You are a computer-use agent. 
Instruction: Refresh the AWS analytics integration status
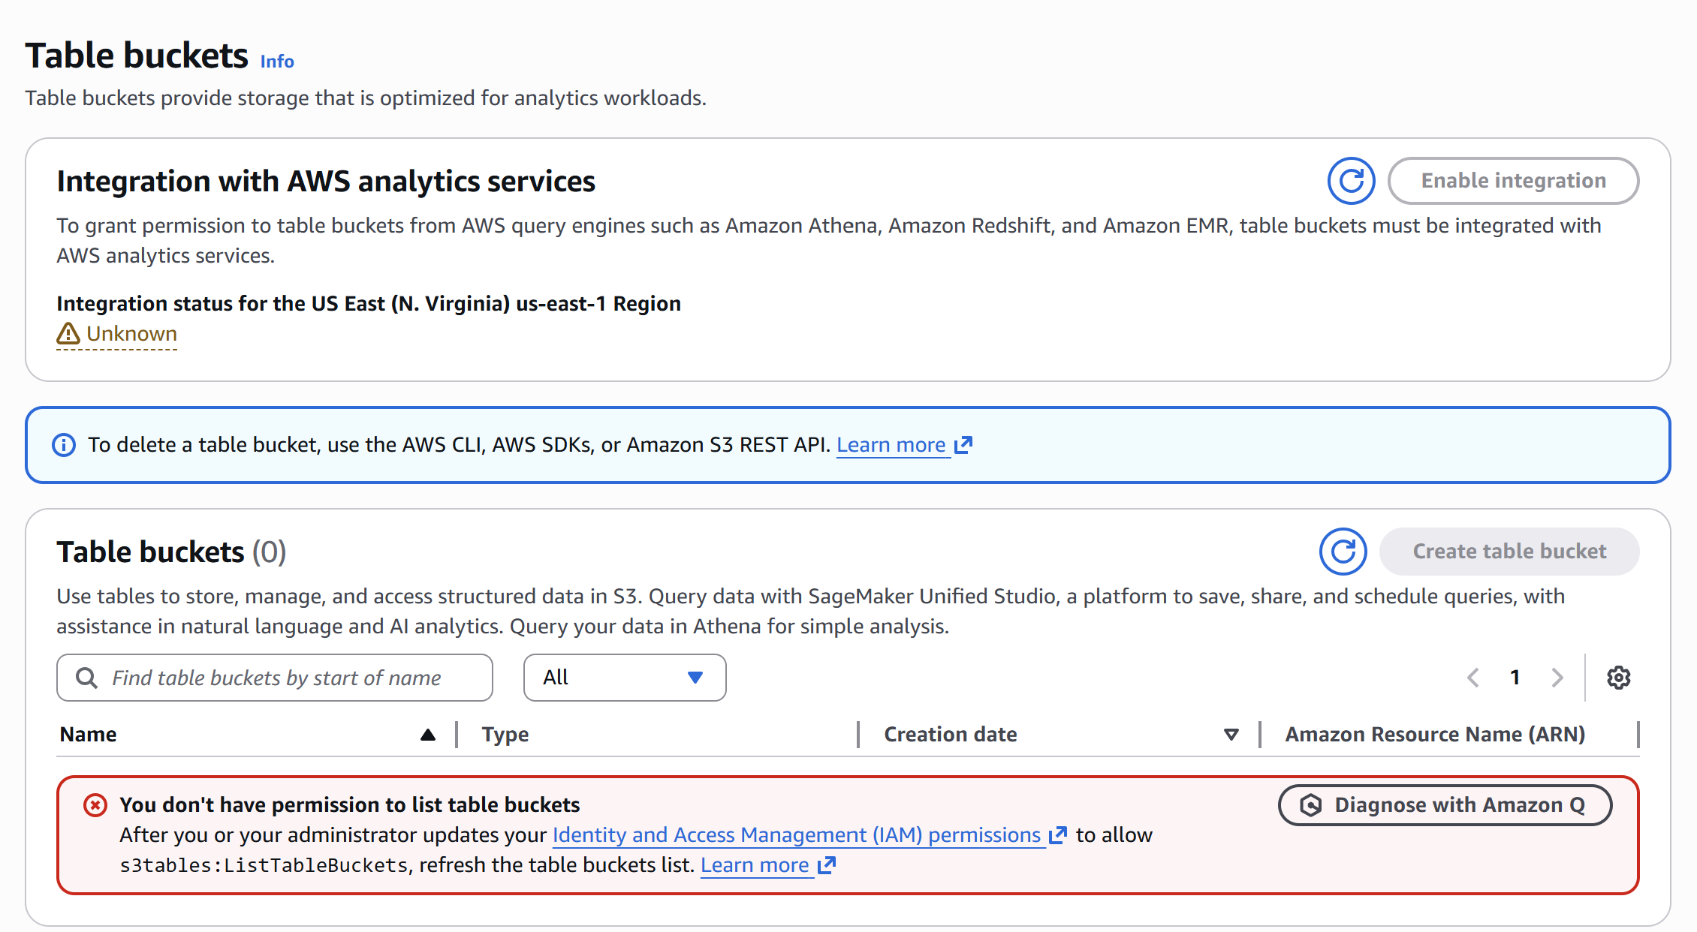pyautogui.click(x=1351, y=181)
